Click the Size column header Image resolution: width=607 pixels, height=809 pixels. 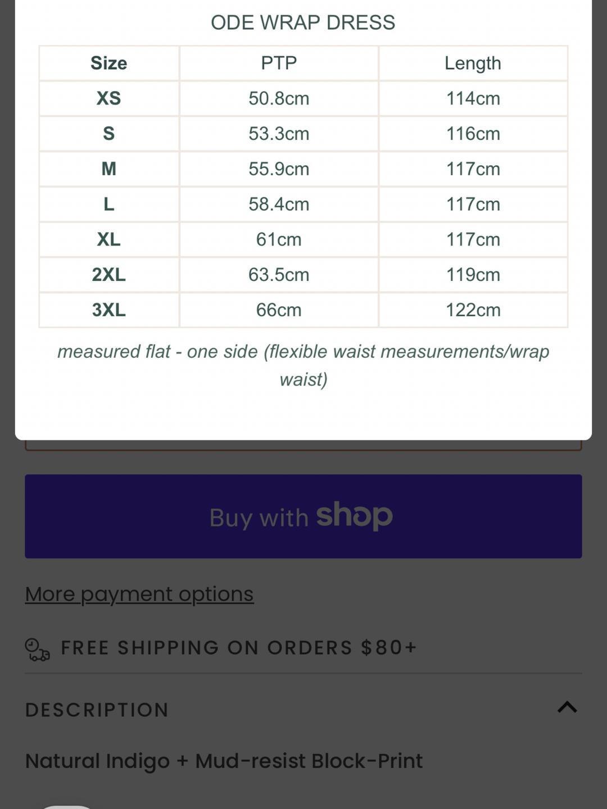108,63
